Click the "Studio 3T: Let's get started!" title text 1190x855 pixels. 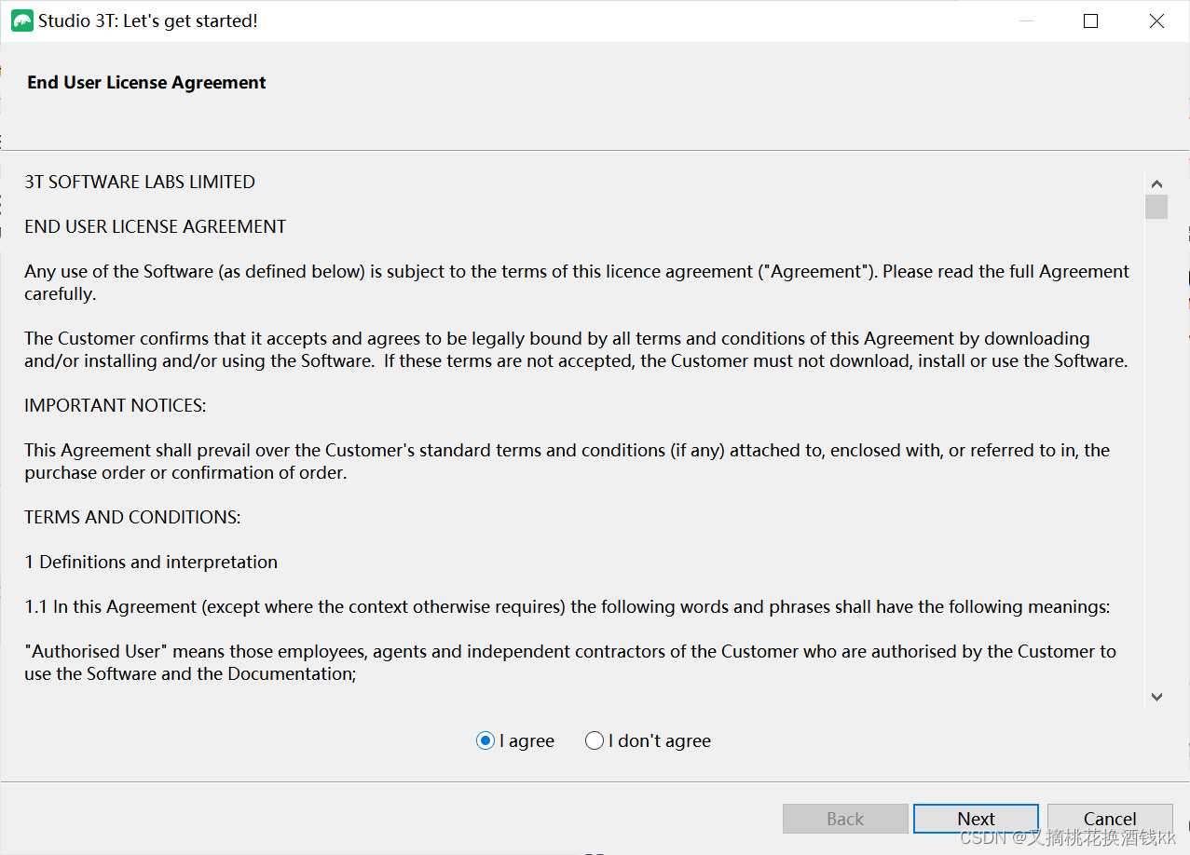click(148, 20)
